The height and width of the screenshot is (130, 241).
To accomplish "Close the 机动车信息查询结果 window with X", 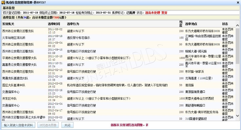I will click(237, 2).
